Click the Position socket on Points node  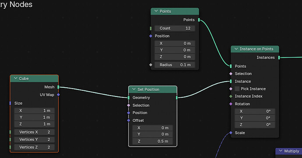[x=151, y=36]
